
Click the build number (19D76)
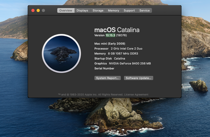pyautogui.click(x=121, y=35)
